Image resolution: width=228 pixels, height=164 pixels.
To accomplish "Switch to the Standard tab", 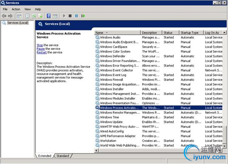I will pyautogui.click(x=63, y=156).
